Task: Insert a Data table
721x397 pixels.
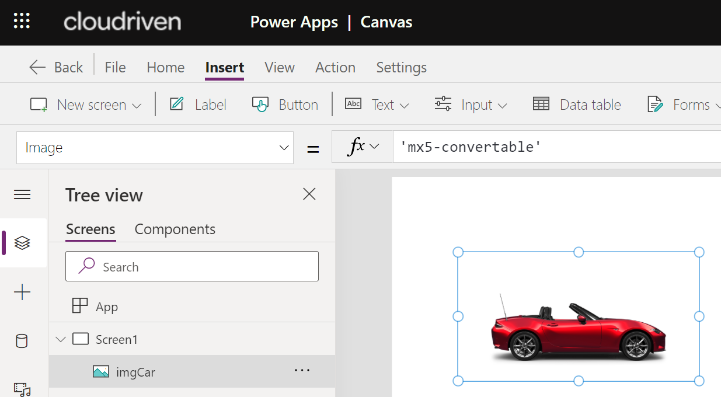Action: coord(577,105)
